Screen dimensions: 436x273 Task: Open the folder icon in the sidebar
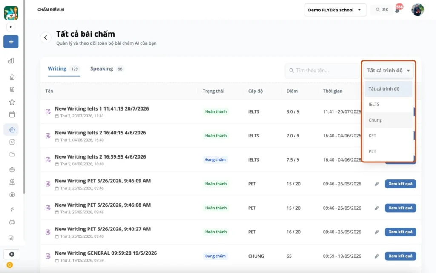[12, 154]
